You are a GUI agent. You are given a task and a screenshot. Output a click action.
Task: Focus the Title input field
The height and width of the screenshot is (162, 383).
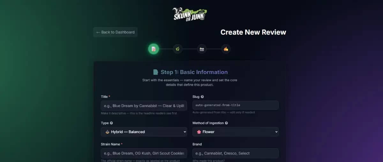(144, 105)
